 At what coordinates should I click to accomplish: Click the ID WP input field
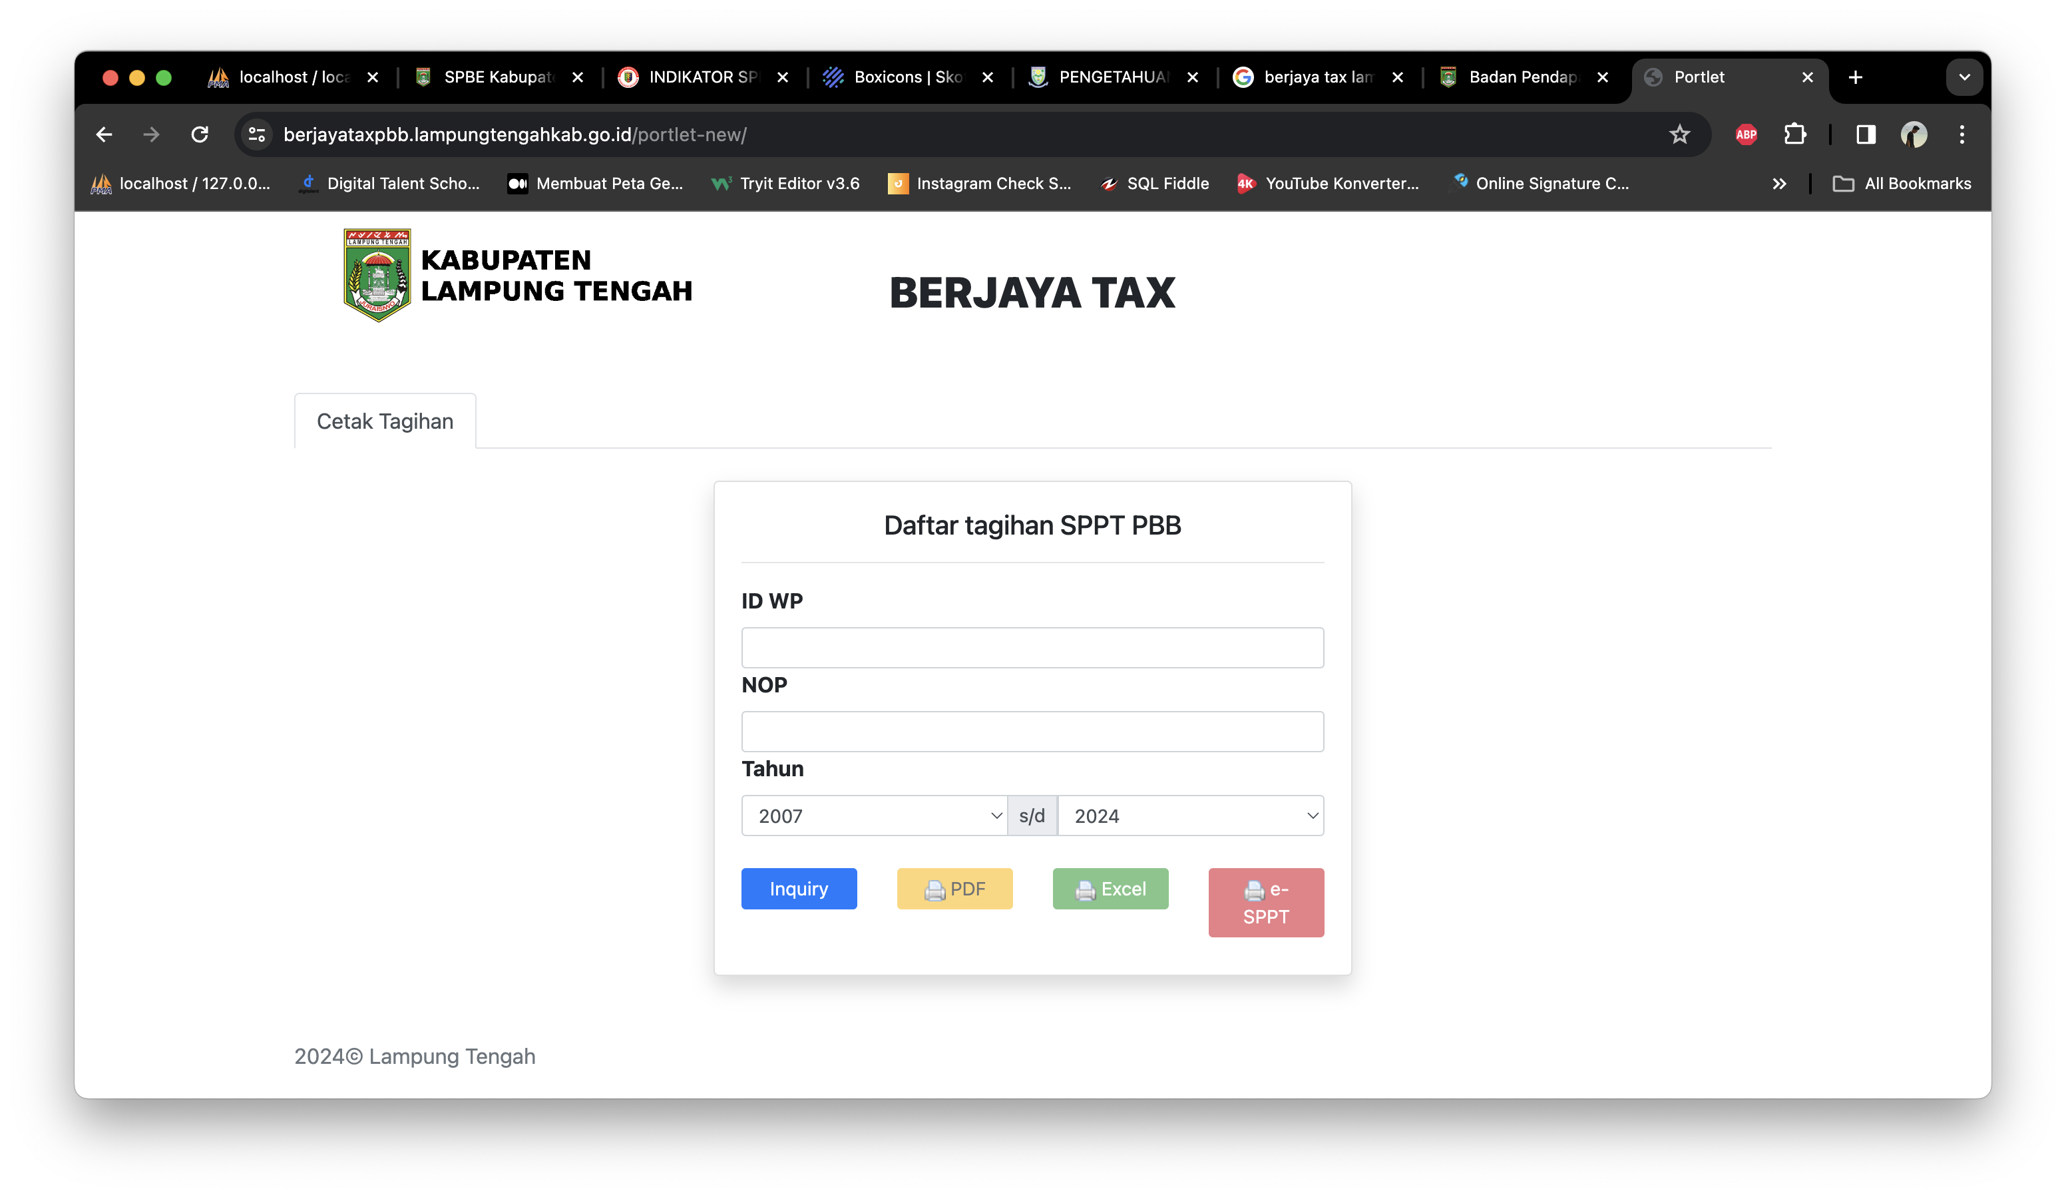pyautogui.click(x=1032, y=648)
